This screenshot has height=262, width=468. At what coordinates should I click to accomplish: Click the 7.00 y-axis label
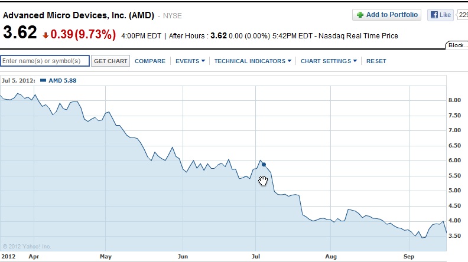point(454,130)
